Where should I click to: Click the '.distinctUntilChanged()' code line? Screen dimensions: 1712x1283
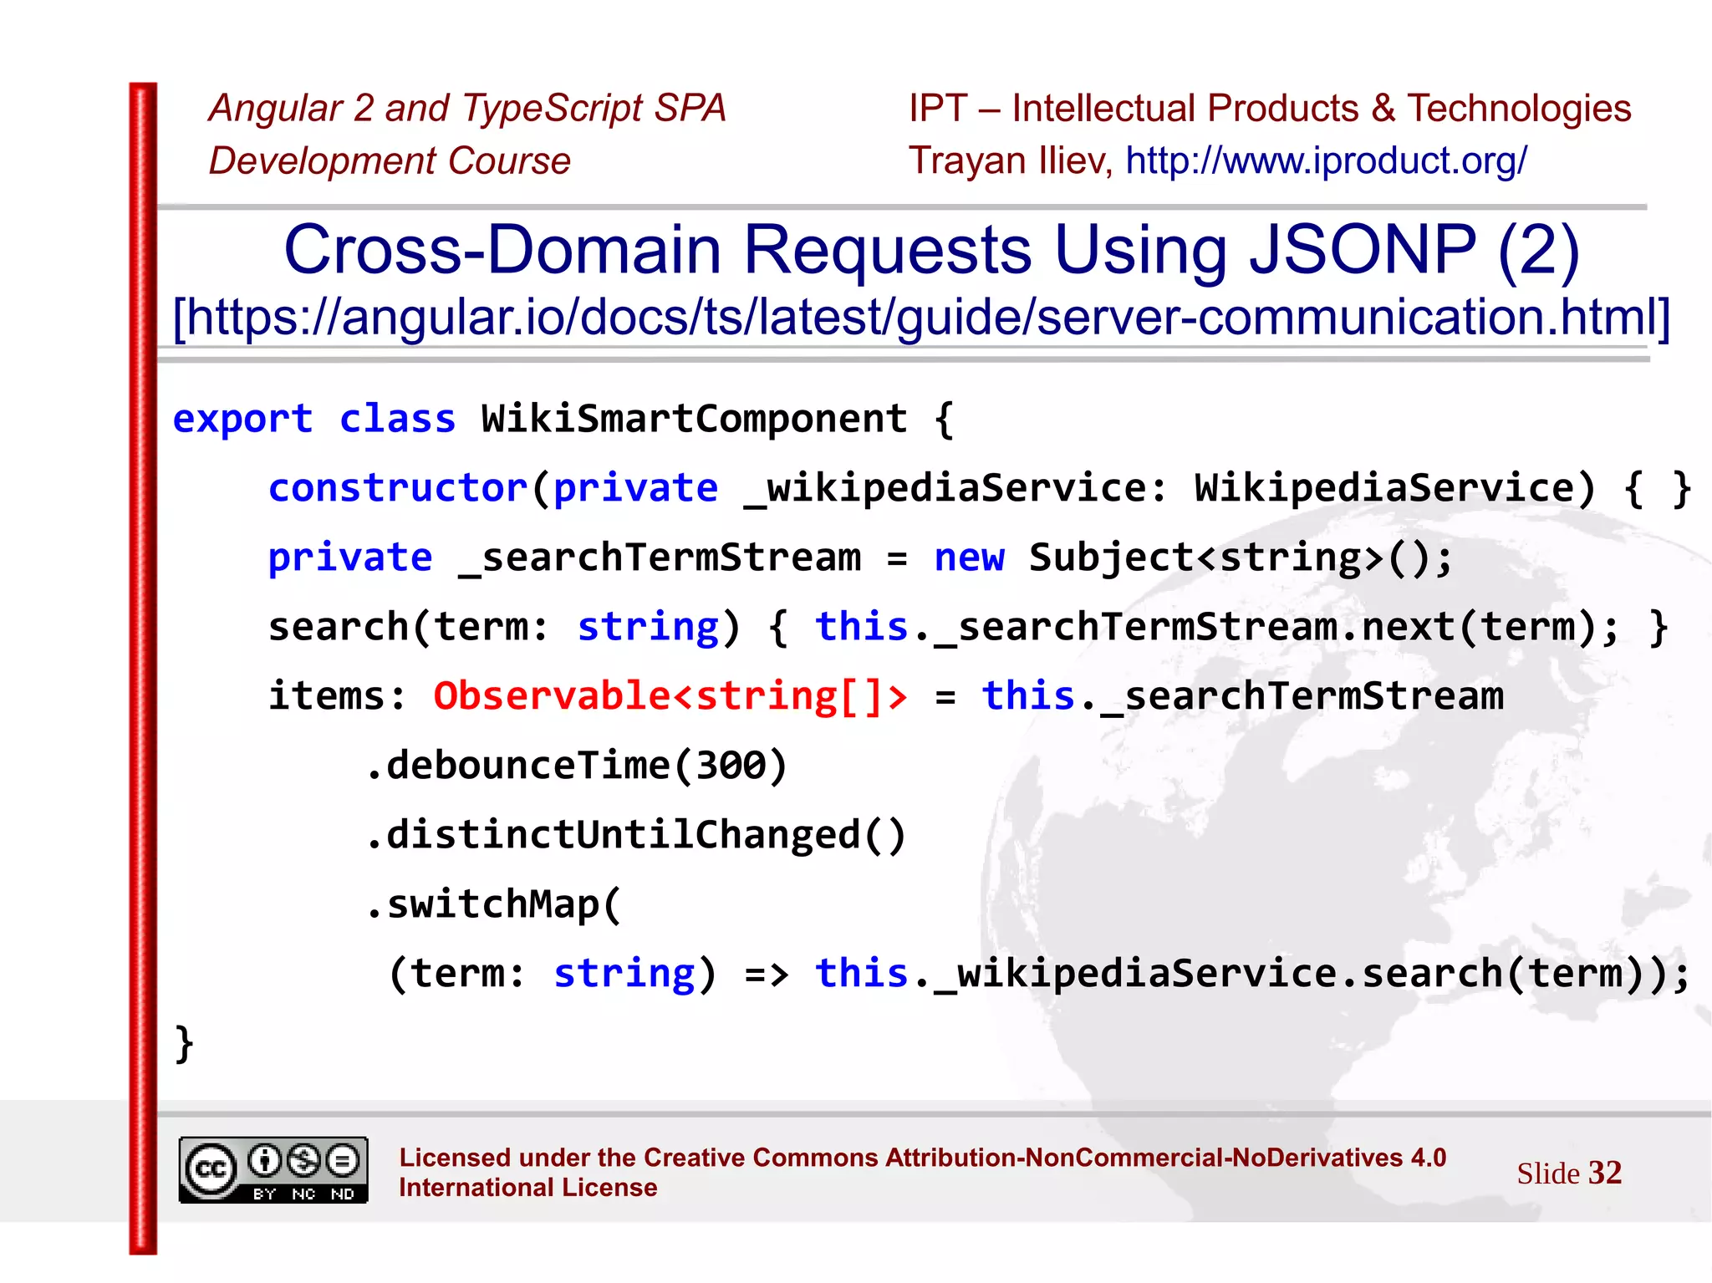[636, 835]
